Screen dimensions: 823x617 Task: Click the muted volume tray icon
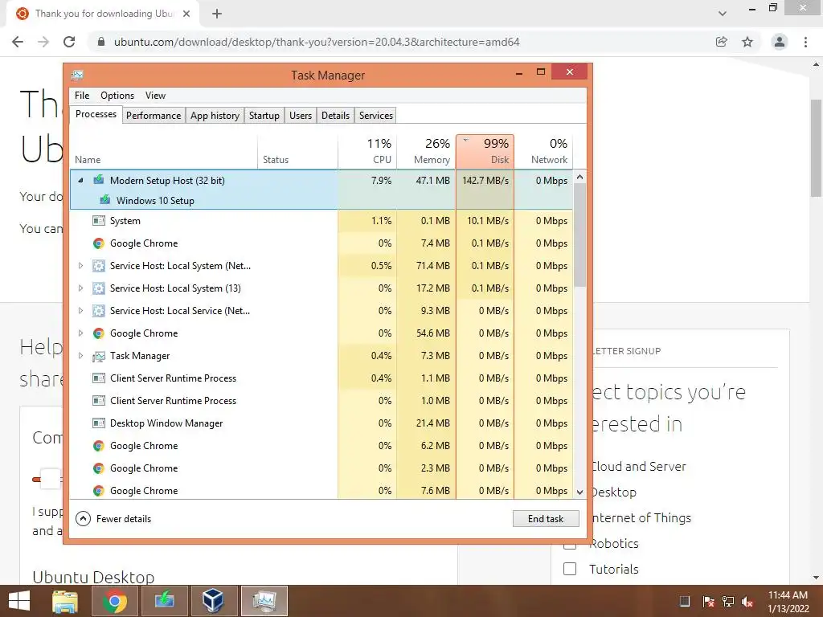pyautogui.click(x=747, y=602)
